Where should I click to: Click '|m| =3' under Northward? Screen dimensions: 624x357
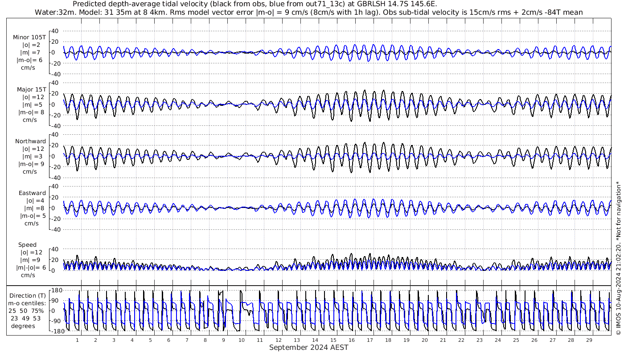point(32,157)
